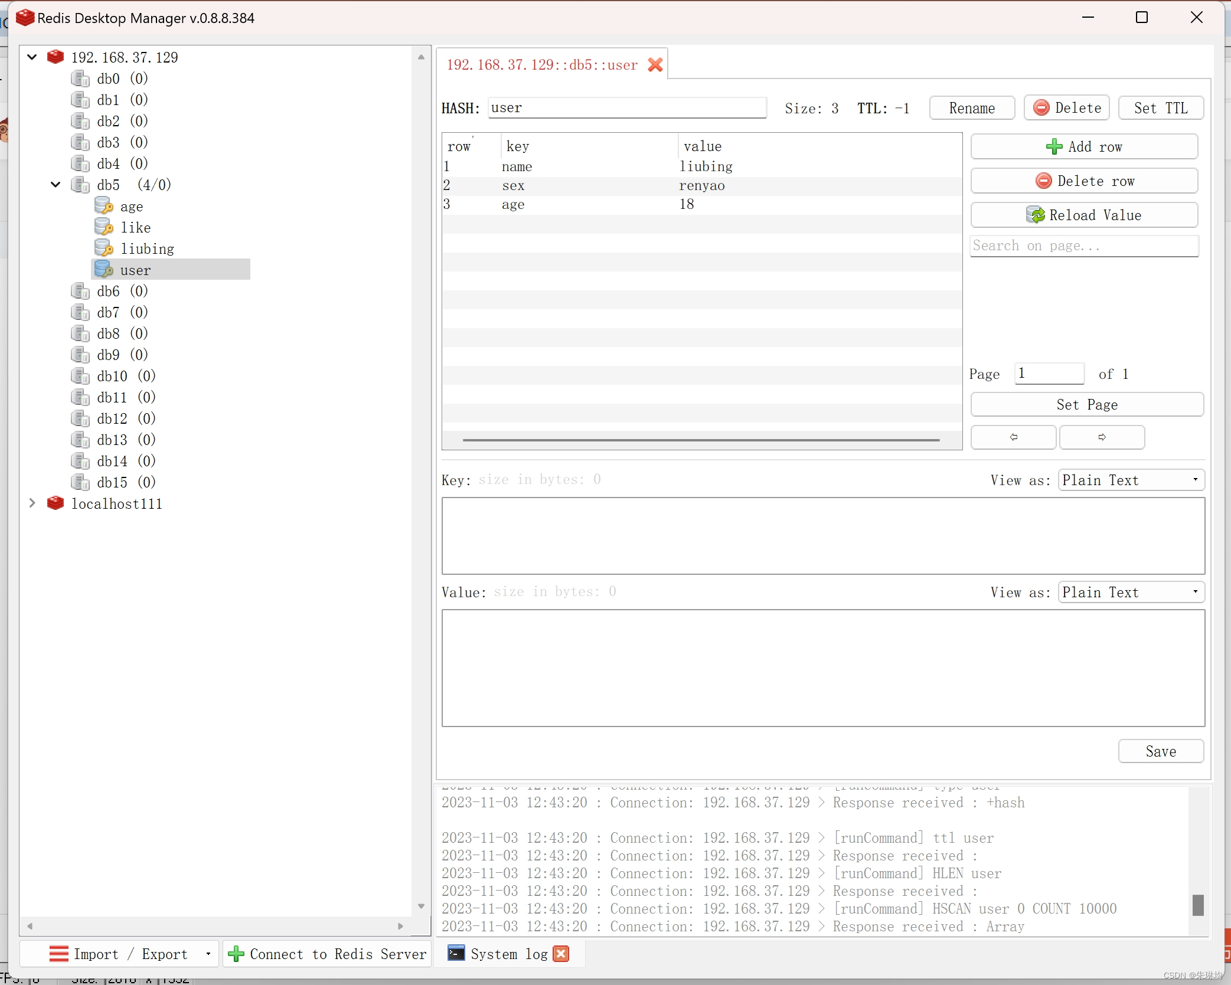Click the tree panel scroll up arrow
Screen dimensions: 1231x985
coord(421,57)
